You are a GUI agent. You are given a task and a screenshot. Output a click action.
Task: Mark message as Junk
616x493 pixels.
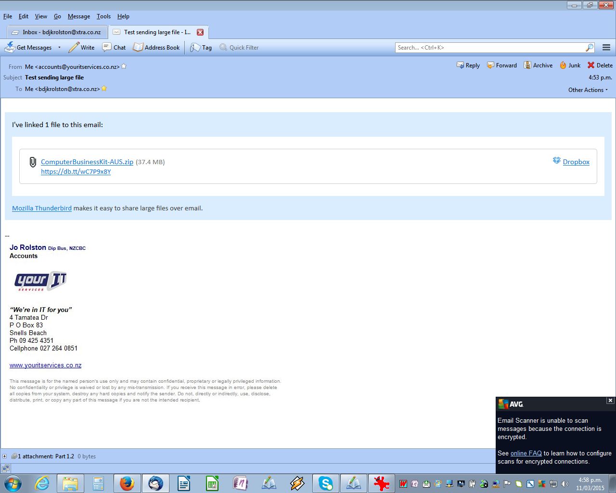(570, 65)
